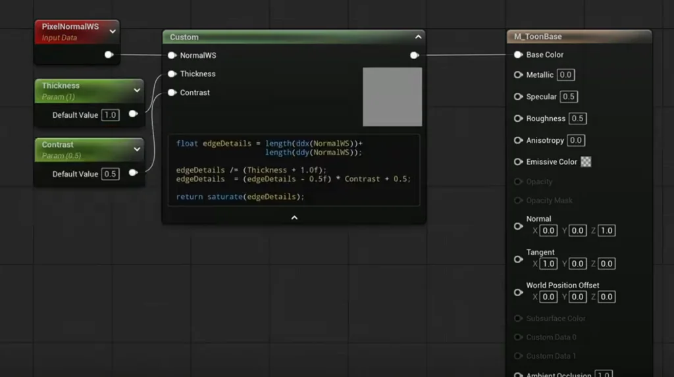
Task: Click the World Position Offset input pin
Action: coord(519,292)
